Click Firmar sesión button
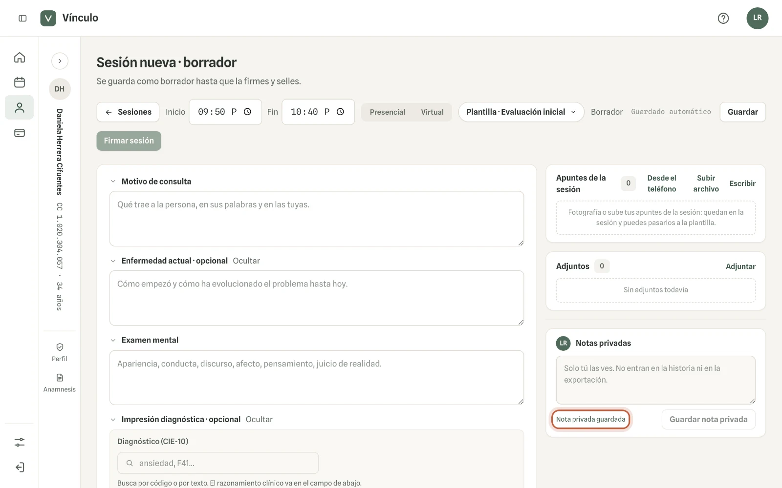 point(129,141)
